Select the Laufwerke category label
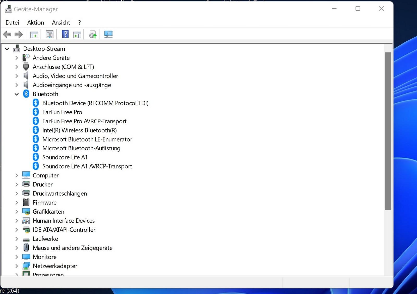The image size is (417, 294). coord(45,239)
